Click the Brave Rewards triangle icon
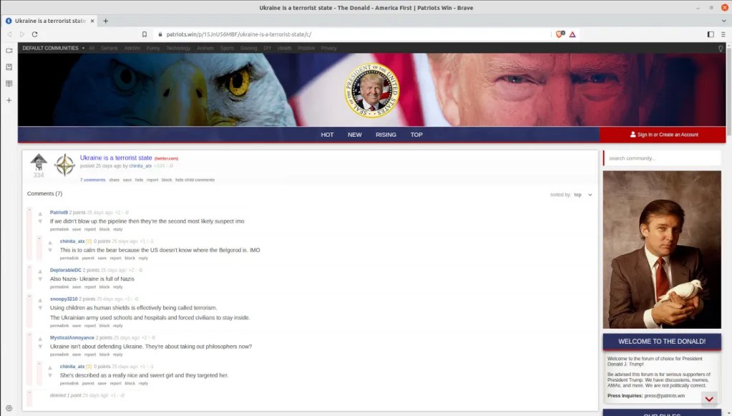The height and width of the screenshot is (416, 732). pos(573,34)
